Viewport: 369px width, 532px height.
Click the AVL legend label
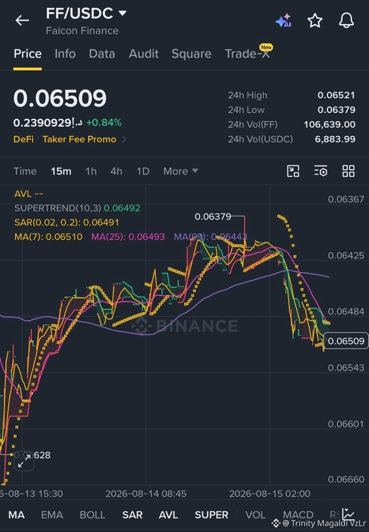[x=29, y=194]
